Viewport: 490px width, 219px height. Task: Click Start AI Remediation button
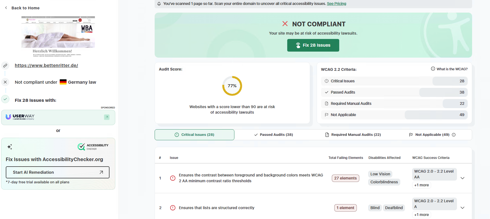(x=58, y=172)
